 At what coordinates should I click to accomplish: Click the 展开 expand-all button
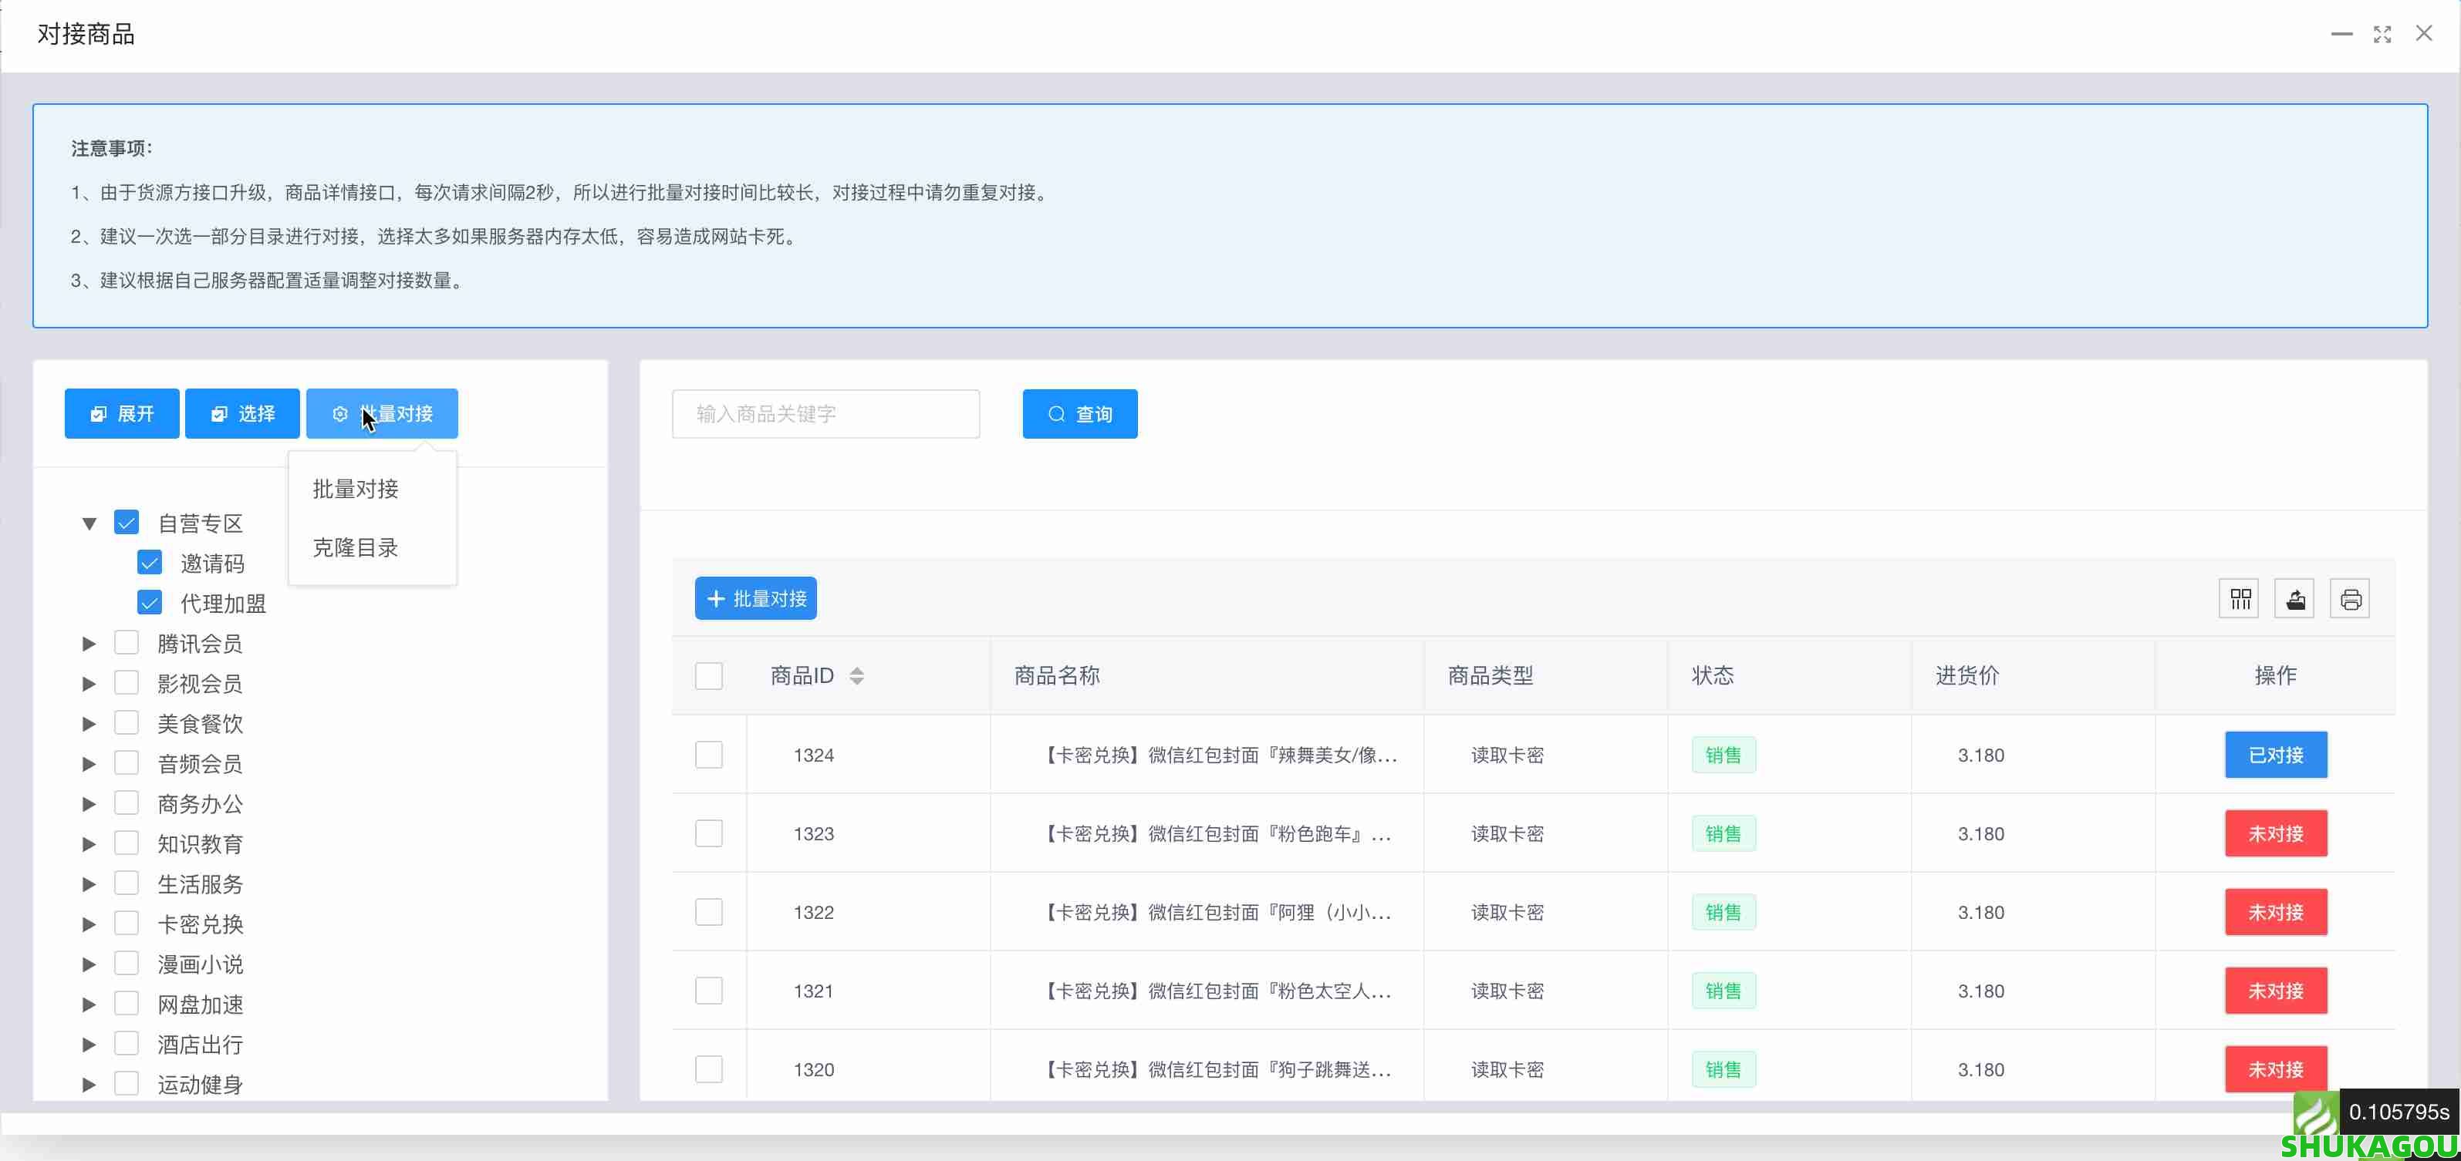(x=121, y=413)
